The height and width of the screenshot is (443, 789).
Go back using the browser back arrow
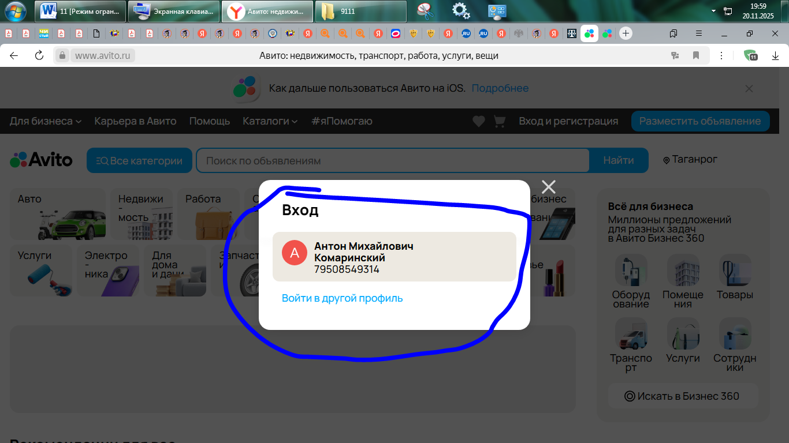point(14,55)
